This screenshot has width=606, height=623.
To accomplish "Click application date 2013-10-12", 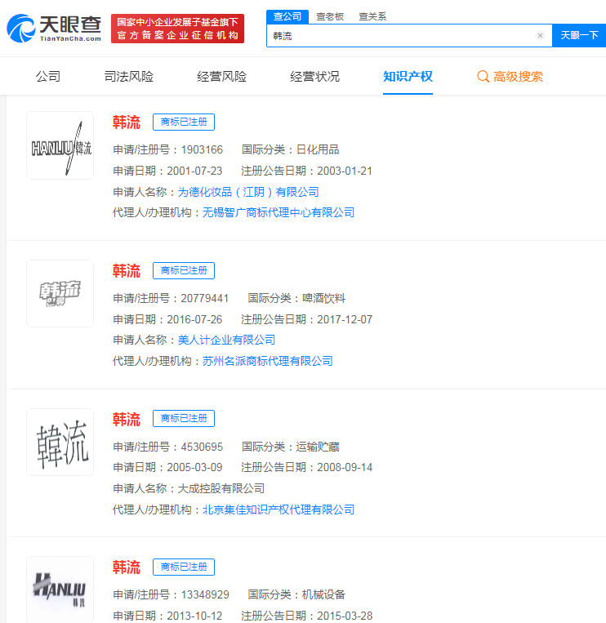I will [x=194, y=616].
